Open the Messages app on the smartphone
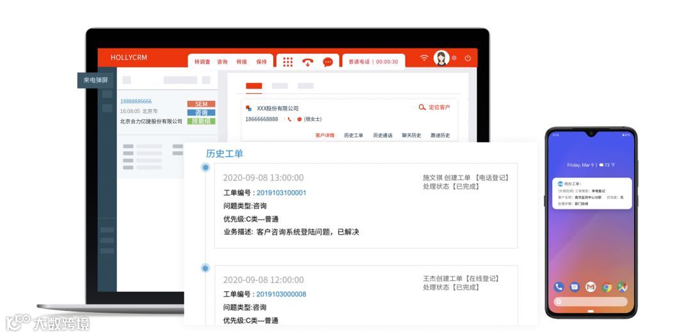This screenshot has height=336, width=691. coord(574,287)
